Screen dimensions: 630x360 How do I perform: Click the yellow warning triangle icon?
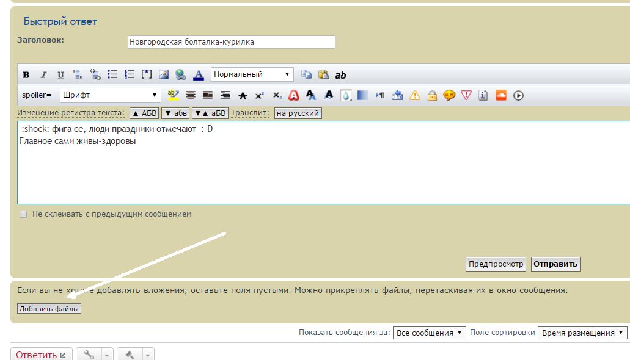pos(415,95)
